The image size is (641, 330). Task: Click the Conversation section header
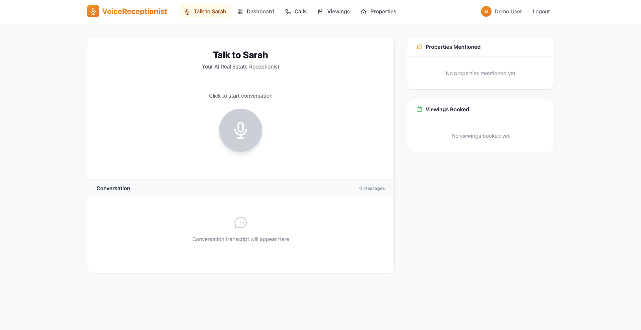[113, 188]
